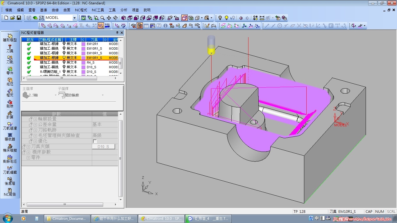
Task: Open the NC報告 (NC report) sidebar icon
Action: pyautogui.click(x=10, y=192)
